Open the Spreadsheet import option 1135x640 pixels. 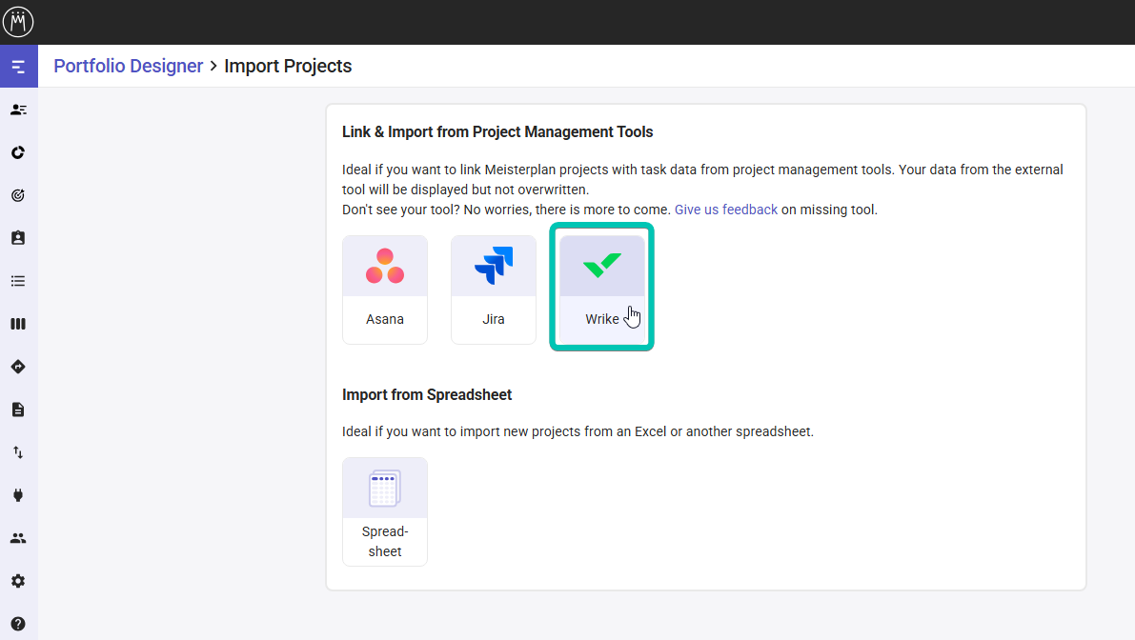pos(384,510)
